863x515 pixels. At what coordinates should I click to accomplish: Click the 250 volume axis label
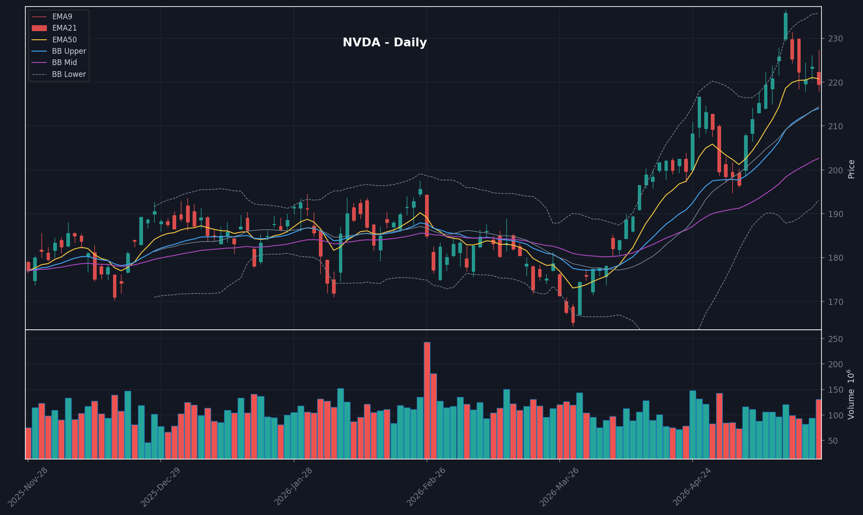835,339
